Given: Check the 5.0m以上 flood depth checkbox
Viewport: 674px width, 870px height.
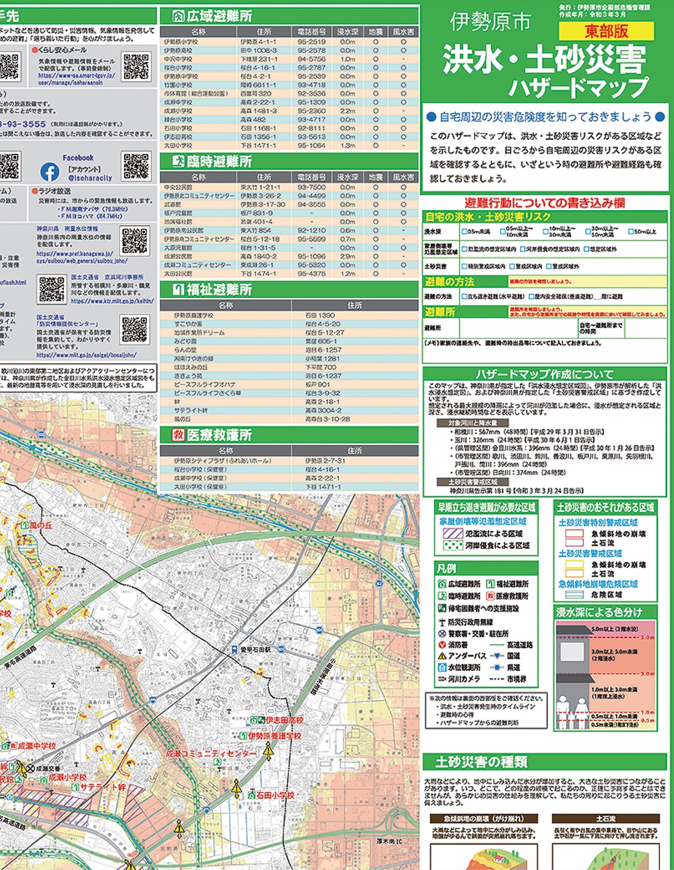Looking at the screenshot, I should [631, 232].
